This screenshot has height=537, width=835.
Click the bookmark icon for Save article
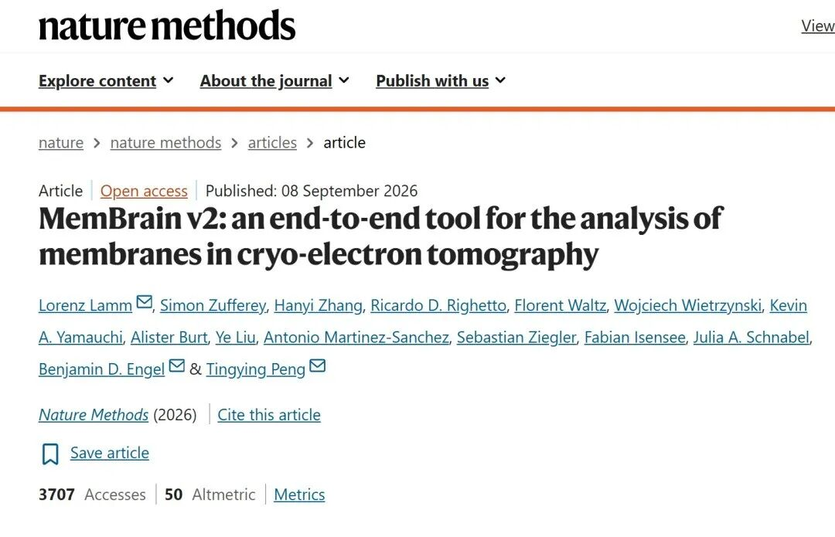(x=50, y=454)
